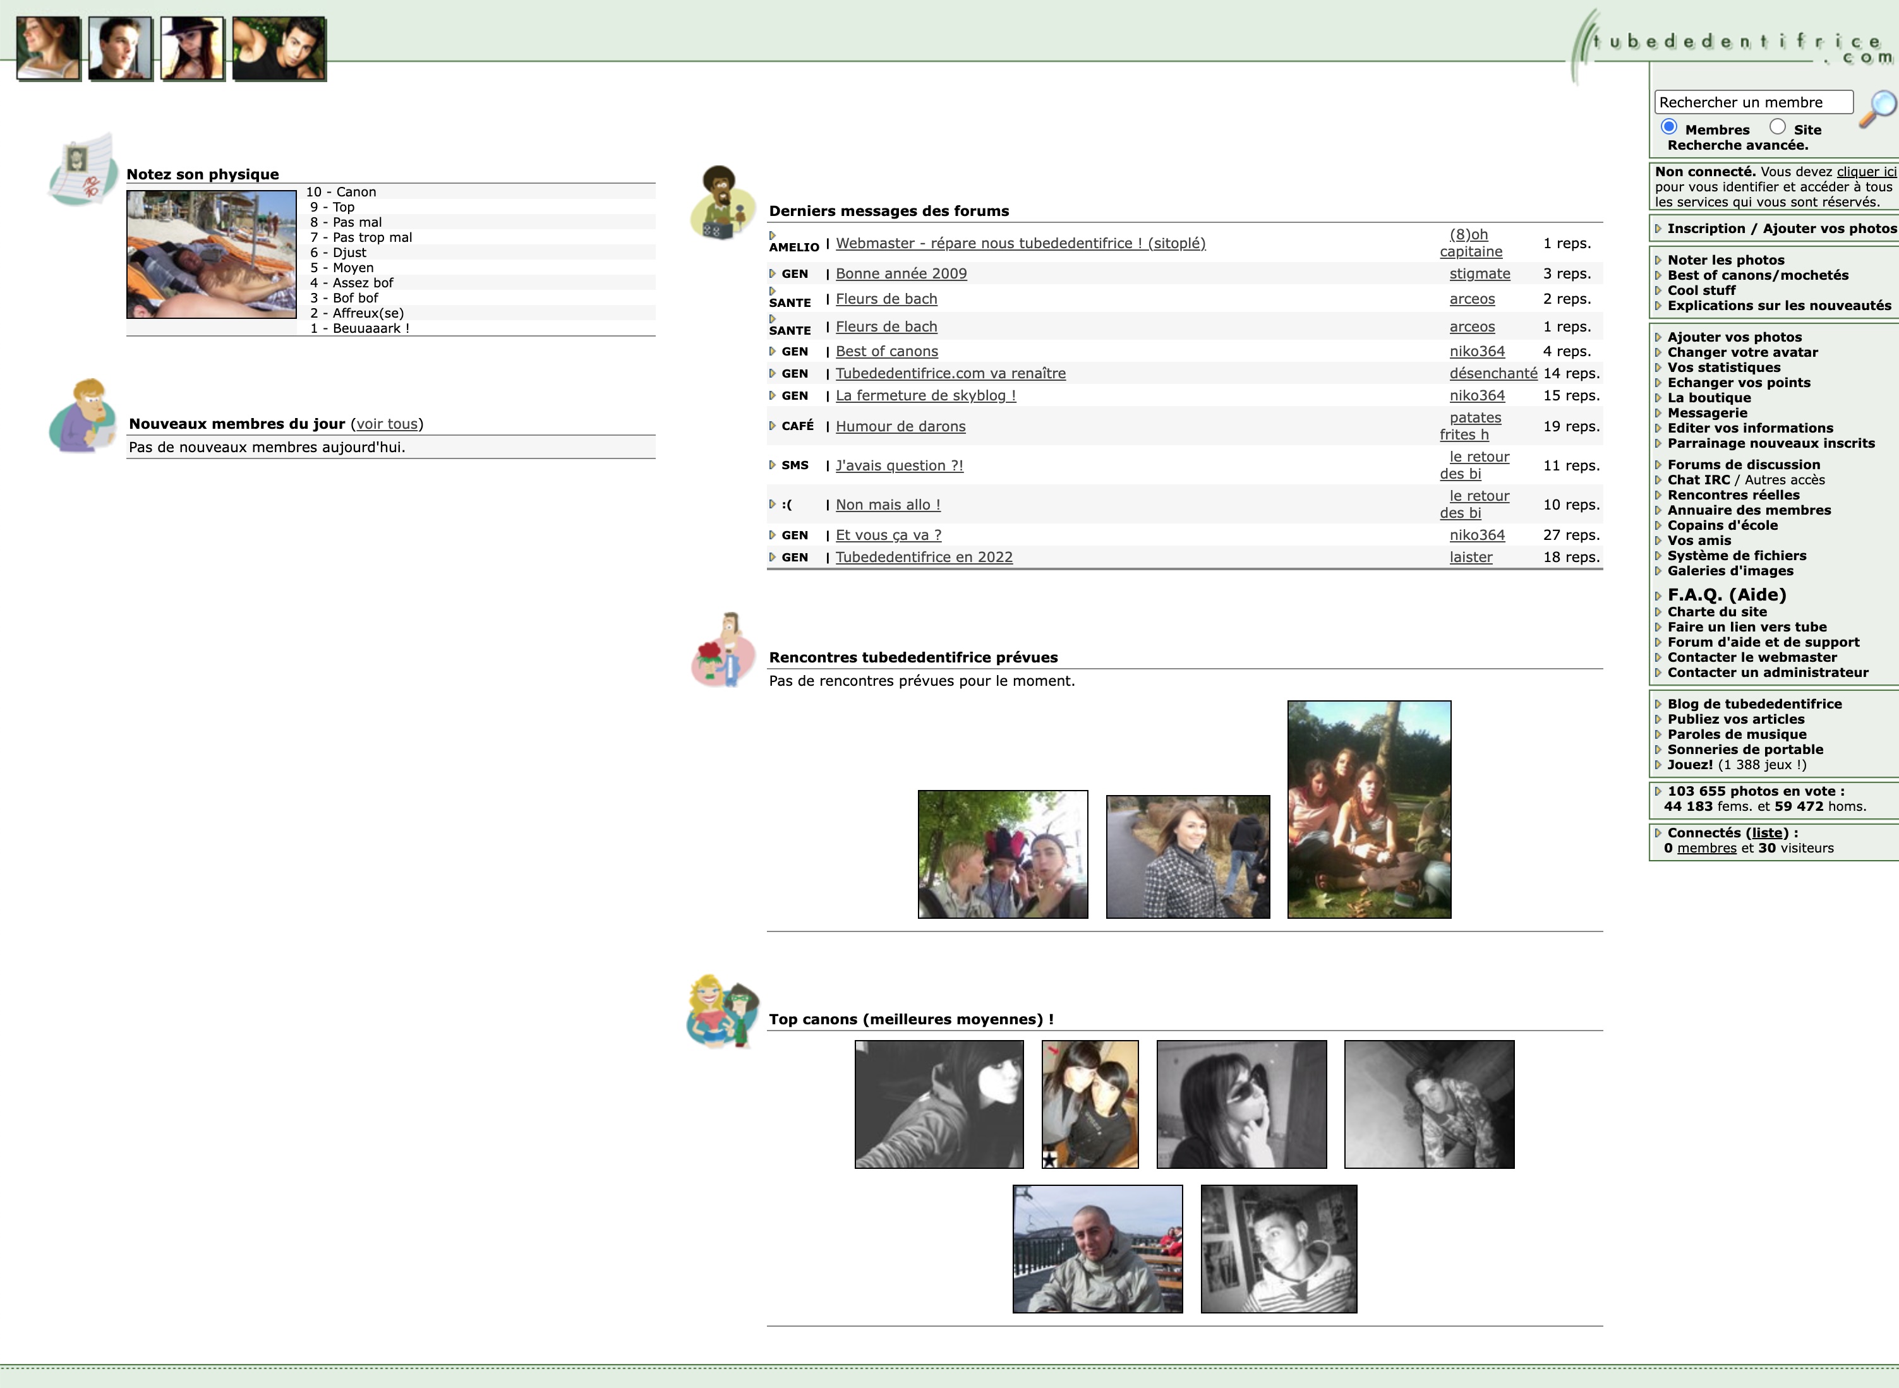Screen dimensions: 1899x1388
Task: Click the Rechercher un membre input field
Action: (1752, 102)
